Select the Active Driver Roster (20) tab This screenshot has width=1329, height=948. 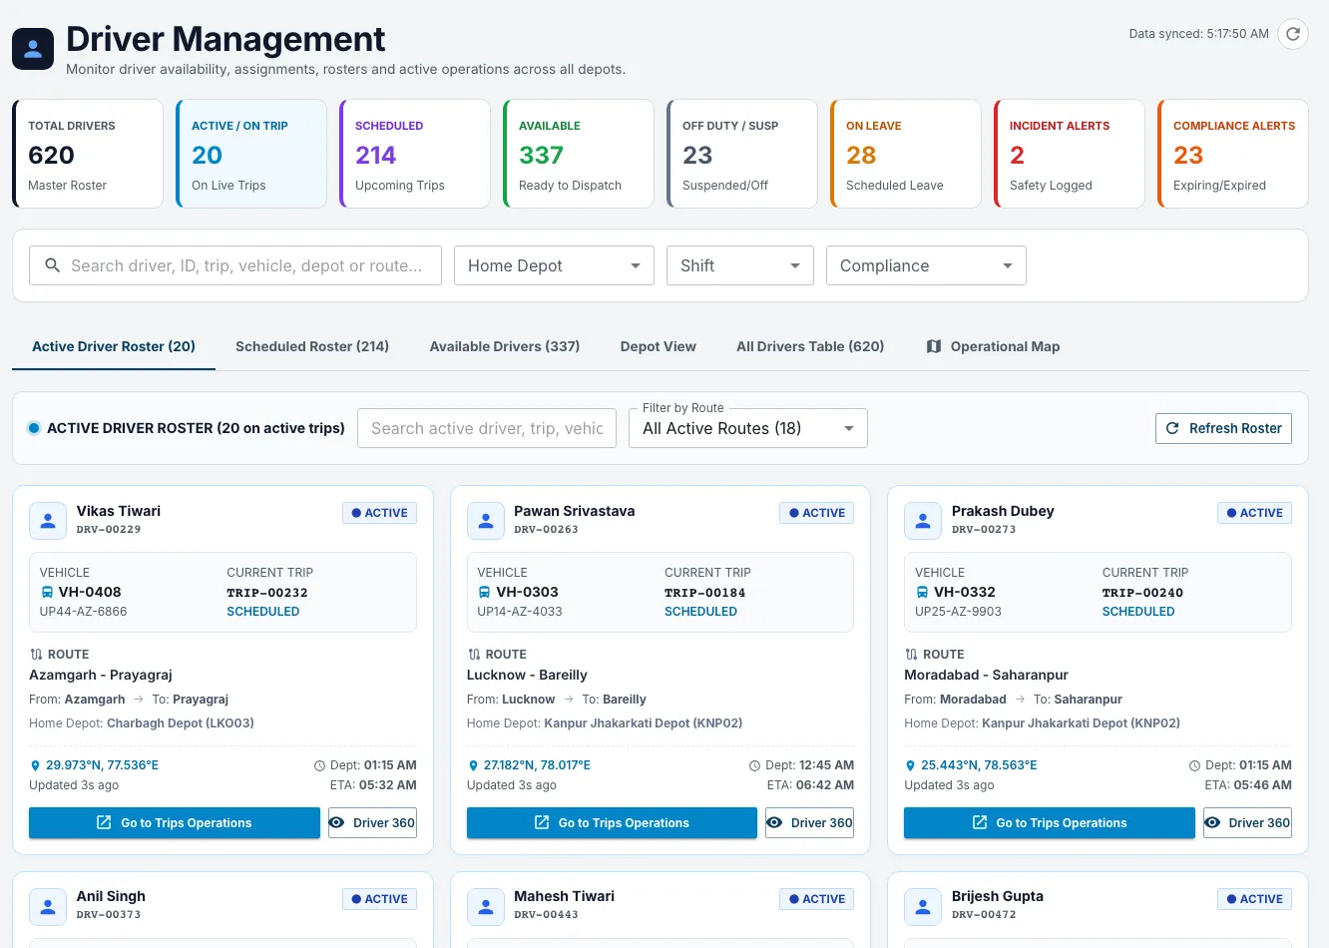point(114,346)
